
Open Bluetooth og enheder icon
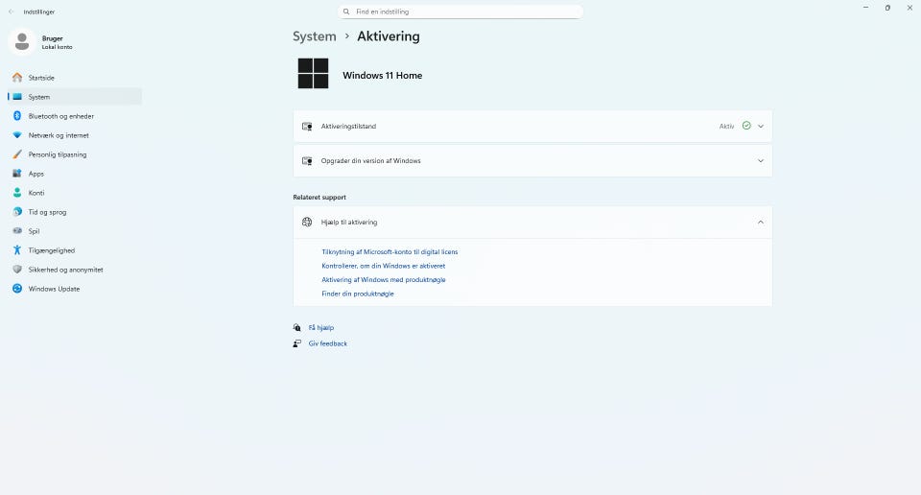pyautogui.click(x=17, y=116)
